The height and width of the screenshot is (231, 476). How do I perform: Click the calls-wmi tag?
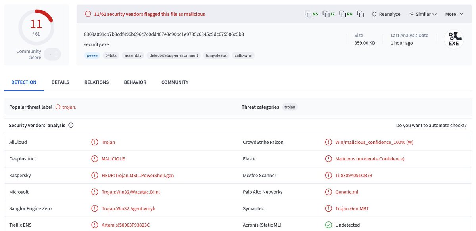pos(243,55)
